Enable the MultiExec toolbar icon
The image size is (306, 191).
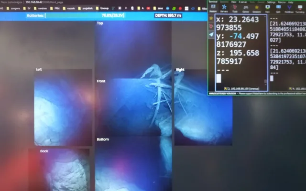289,9
